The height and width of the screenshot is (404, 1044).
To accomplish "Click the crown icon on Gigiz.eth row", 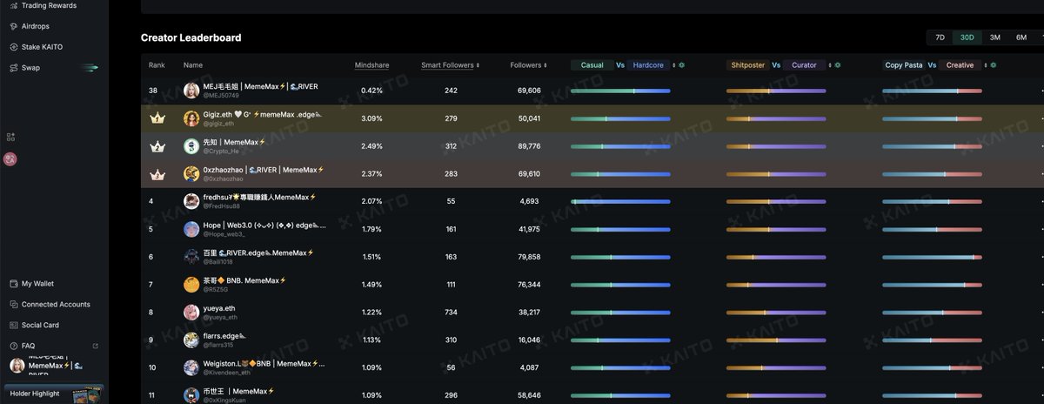I will pos(157,118).
